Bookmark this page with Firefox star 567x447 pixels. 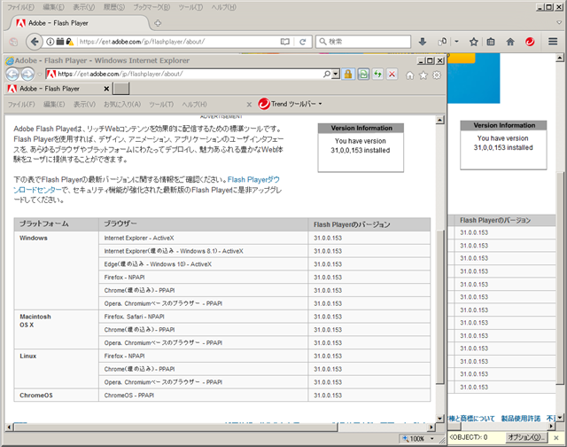pos(474,42)
